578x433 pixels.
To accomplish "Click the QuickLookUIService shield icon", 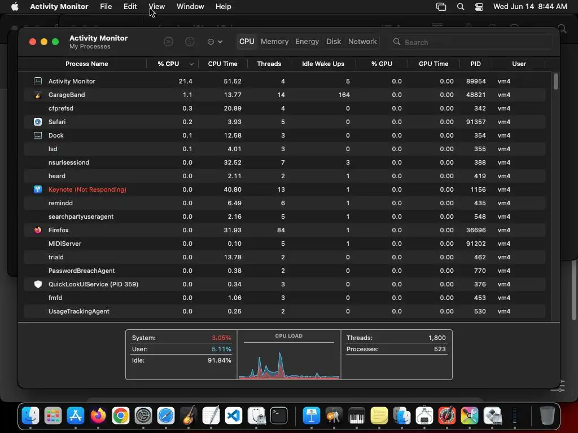I will click(38, 284).
